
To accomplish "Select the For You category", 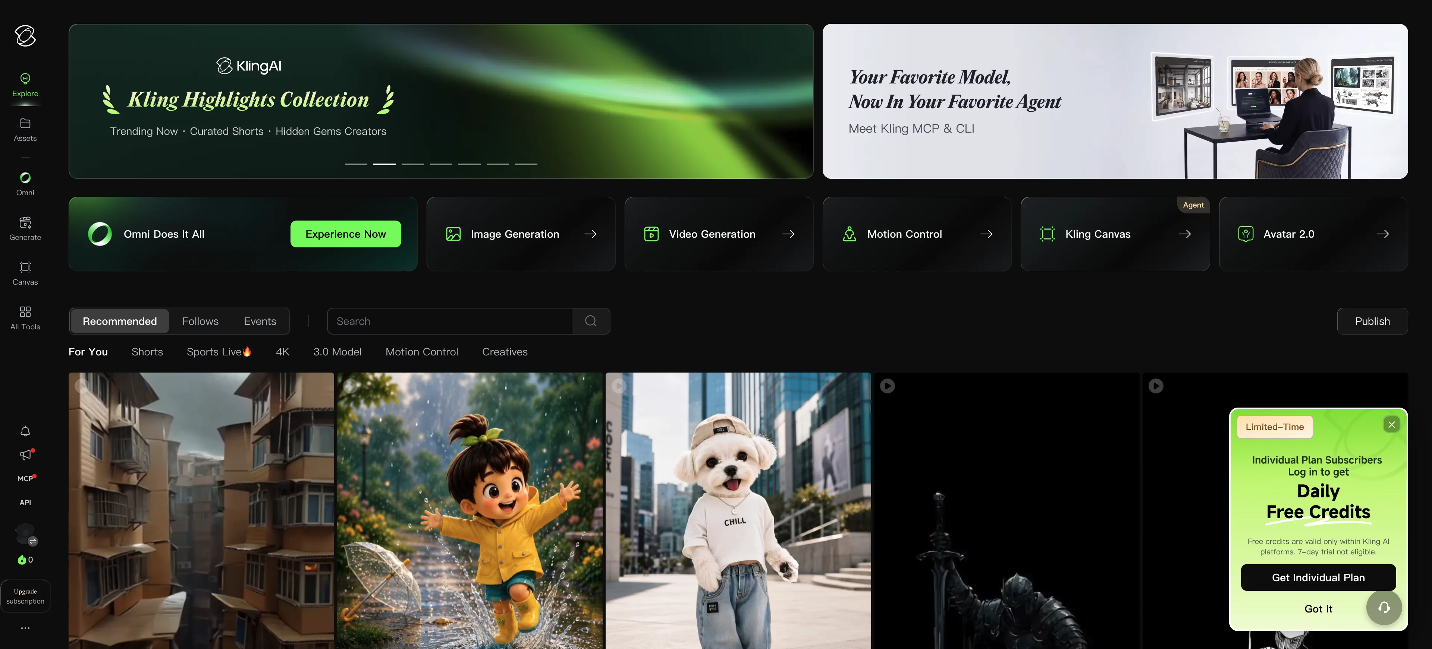I will click(x=88, y=351).
